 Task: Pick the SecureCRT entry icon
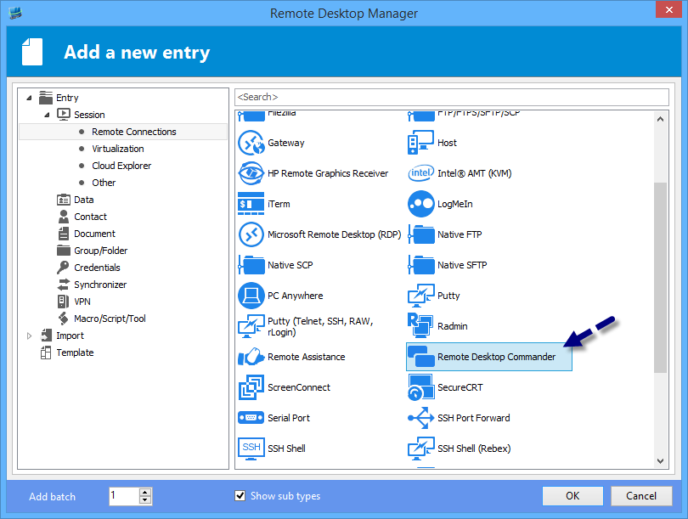(x=421, y=387)
